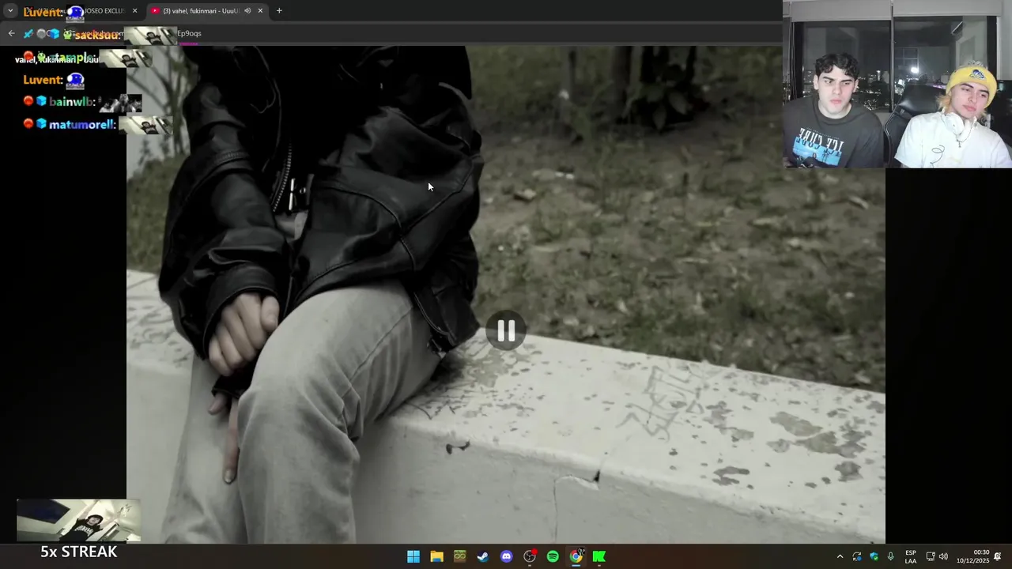Go back with the browser back arrow
Image resolution: width=1012 pixels, height=569 pixels.
pyautogui.click(x=11, y=33)
